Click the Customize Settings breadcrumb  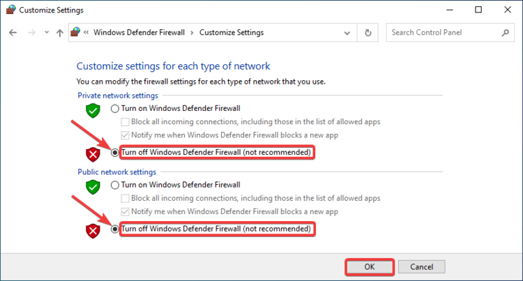coord(232,32)
